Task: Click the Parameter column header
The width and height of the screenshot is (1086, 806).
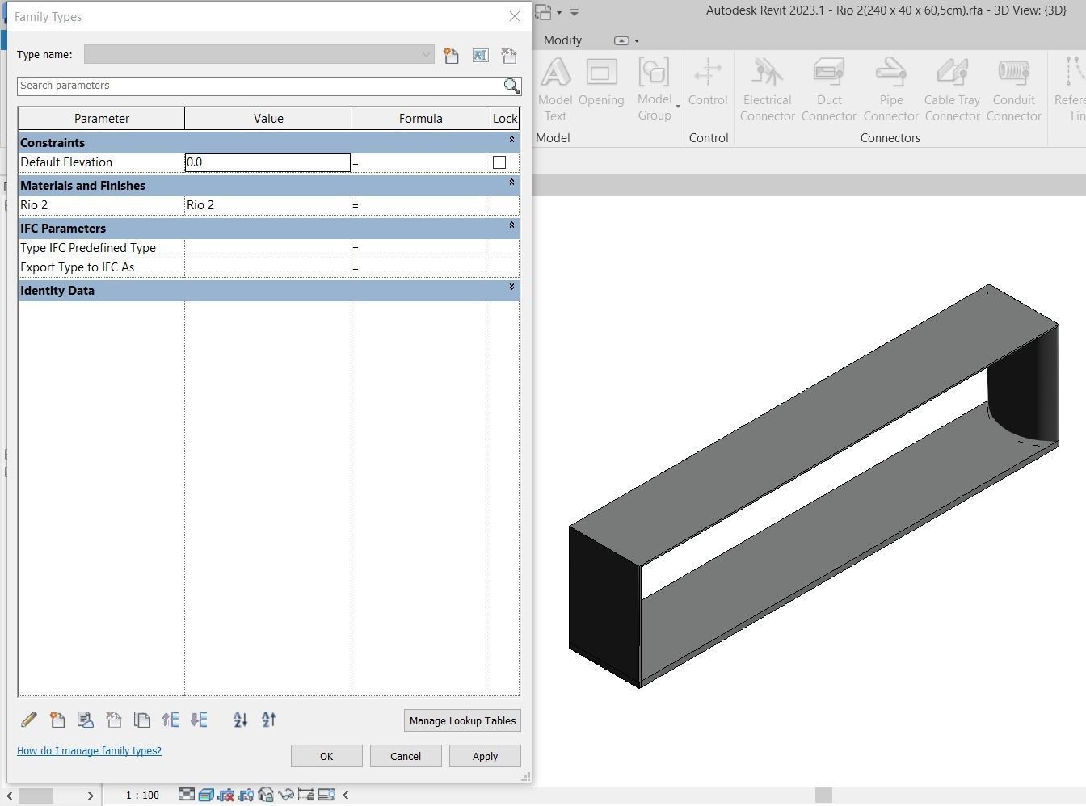Action: coord(102,119)
